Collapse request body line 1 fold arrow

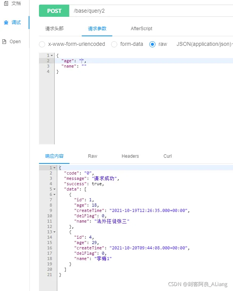point(52,55)
